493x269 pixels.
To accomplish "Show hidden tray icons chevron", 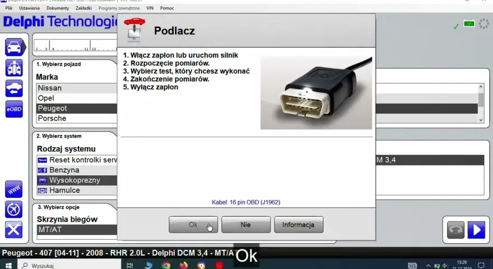I will 428,266.
